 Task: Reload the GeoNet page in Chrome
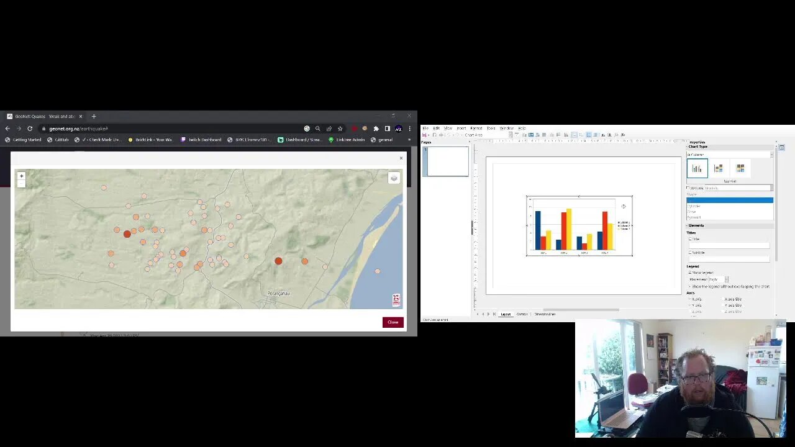[29, 129]
